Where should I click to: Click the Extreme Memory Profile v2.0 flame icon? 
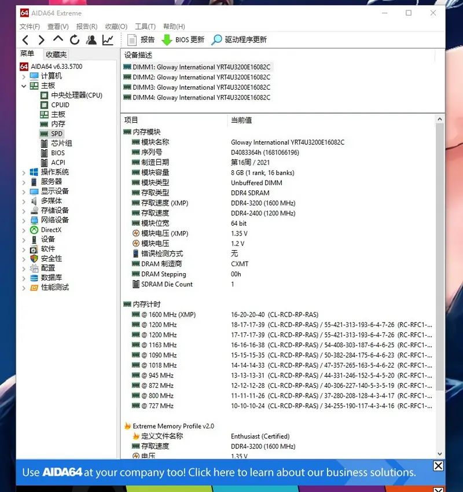(x=127, y=426)
